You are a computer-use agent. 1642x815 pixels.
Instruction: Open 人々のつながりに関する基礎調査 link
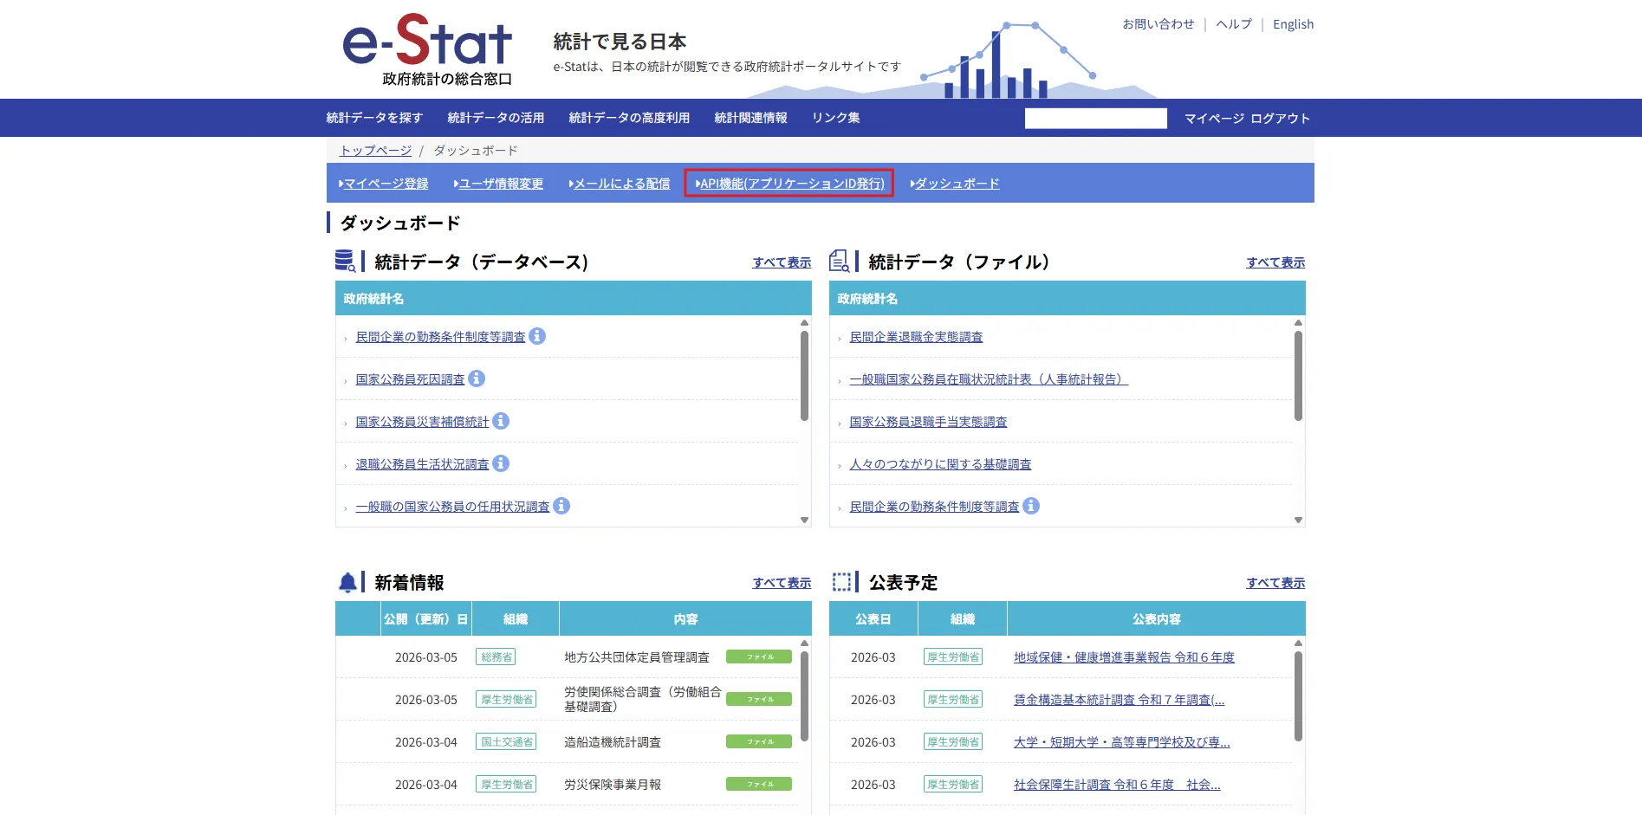point(940,464)
